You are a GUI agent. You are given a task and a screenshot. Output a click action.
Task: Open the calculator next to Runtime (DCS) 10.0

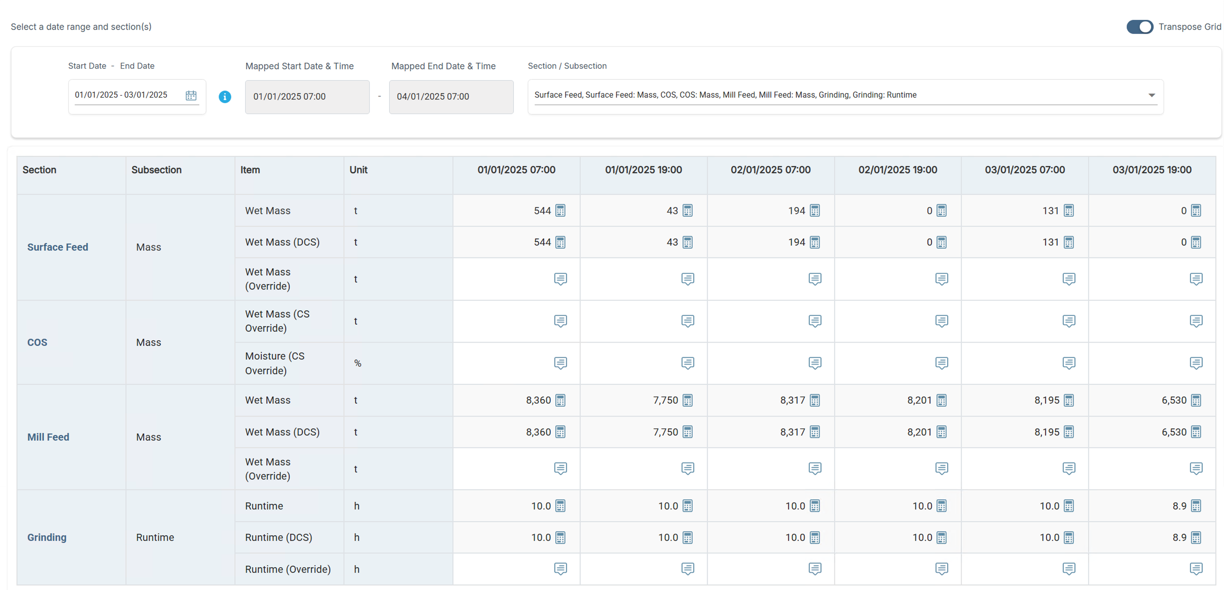pyautogui.click(x=561, y=537)
